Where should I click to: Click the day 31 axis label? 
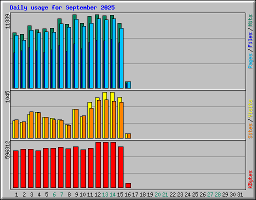click(x=240, y=194)
